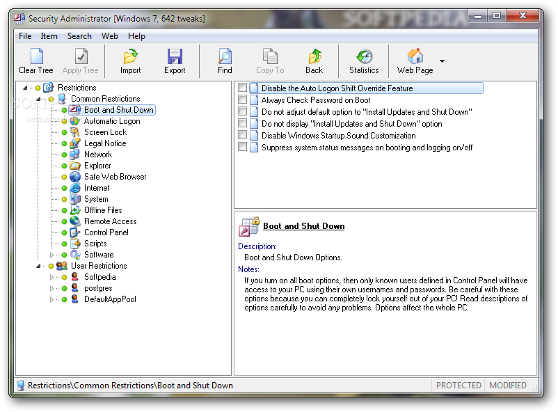Expand the DefaultAppPool user node
The height and width of the screenshot is (412, 558).
tap(51, 299)
